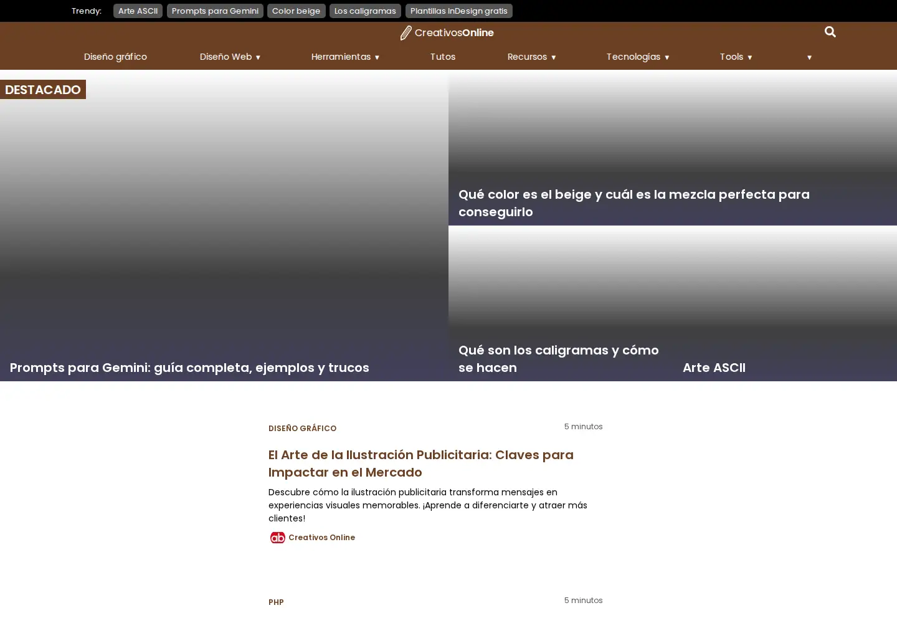Click the DESTACADO badge
Screen dimensions: 897x623
[43, 90]
